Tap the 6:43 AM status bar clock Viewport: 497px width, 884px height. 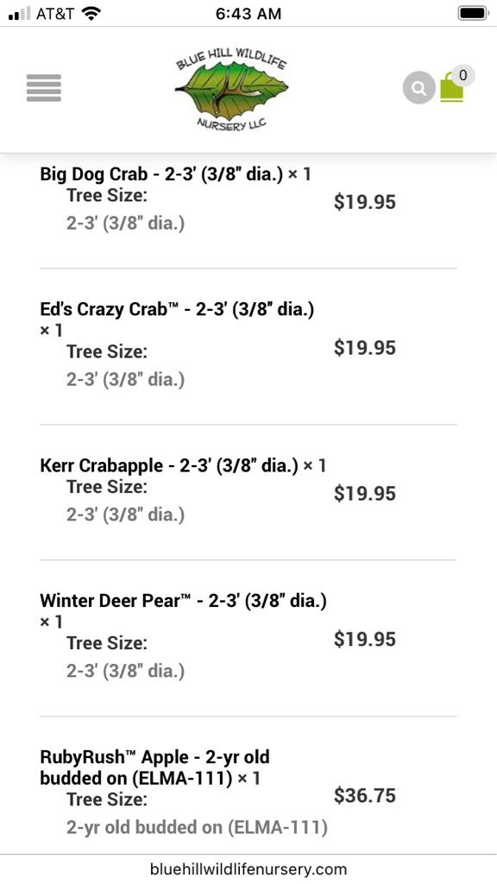click(248, 14)
